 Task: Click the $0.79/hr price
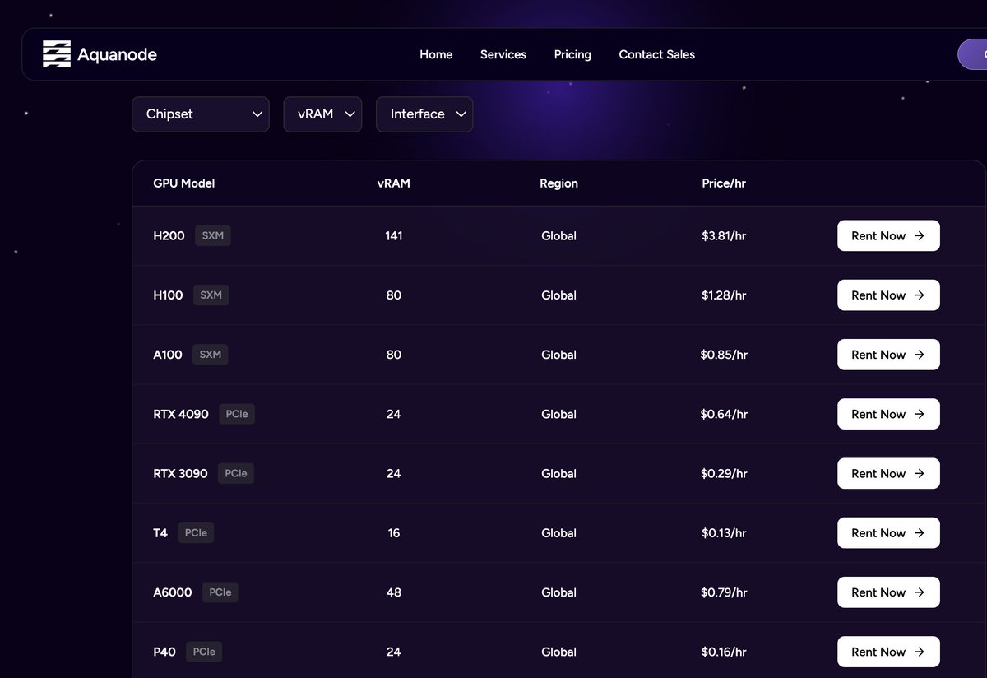coord(724,592)
